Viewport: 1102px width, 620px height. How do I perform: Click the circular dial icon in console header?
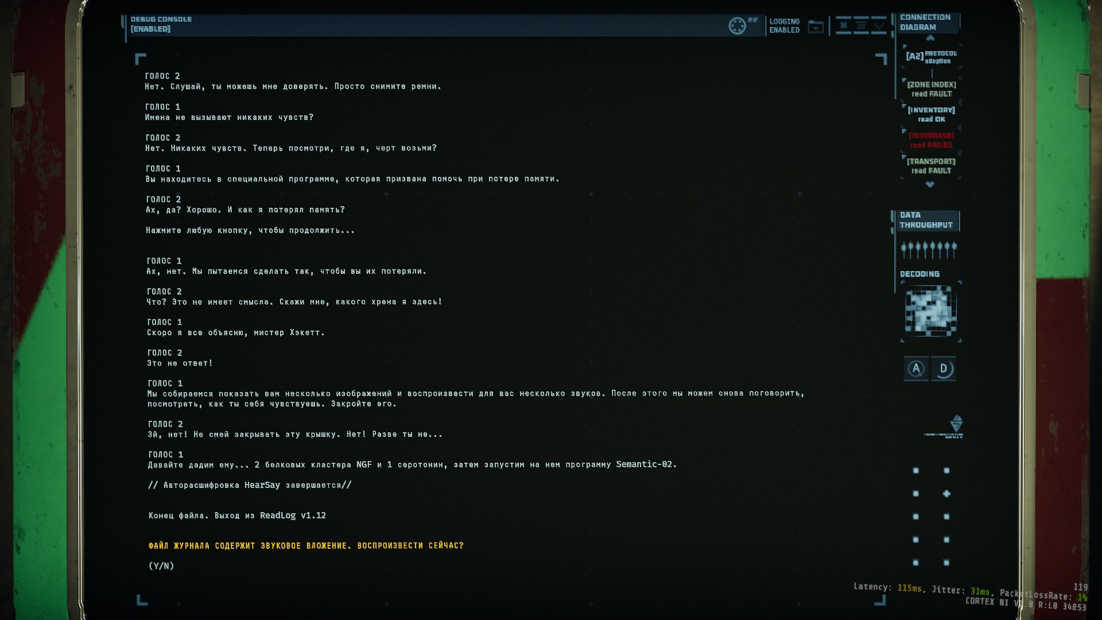coord(737,26)
